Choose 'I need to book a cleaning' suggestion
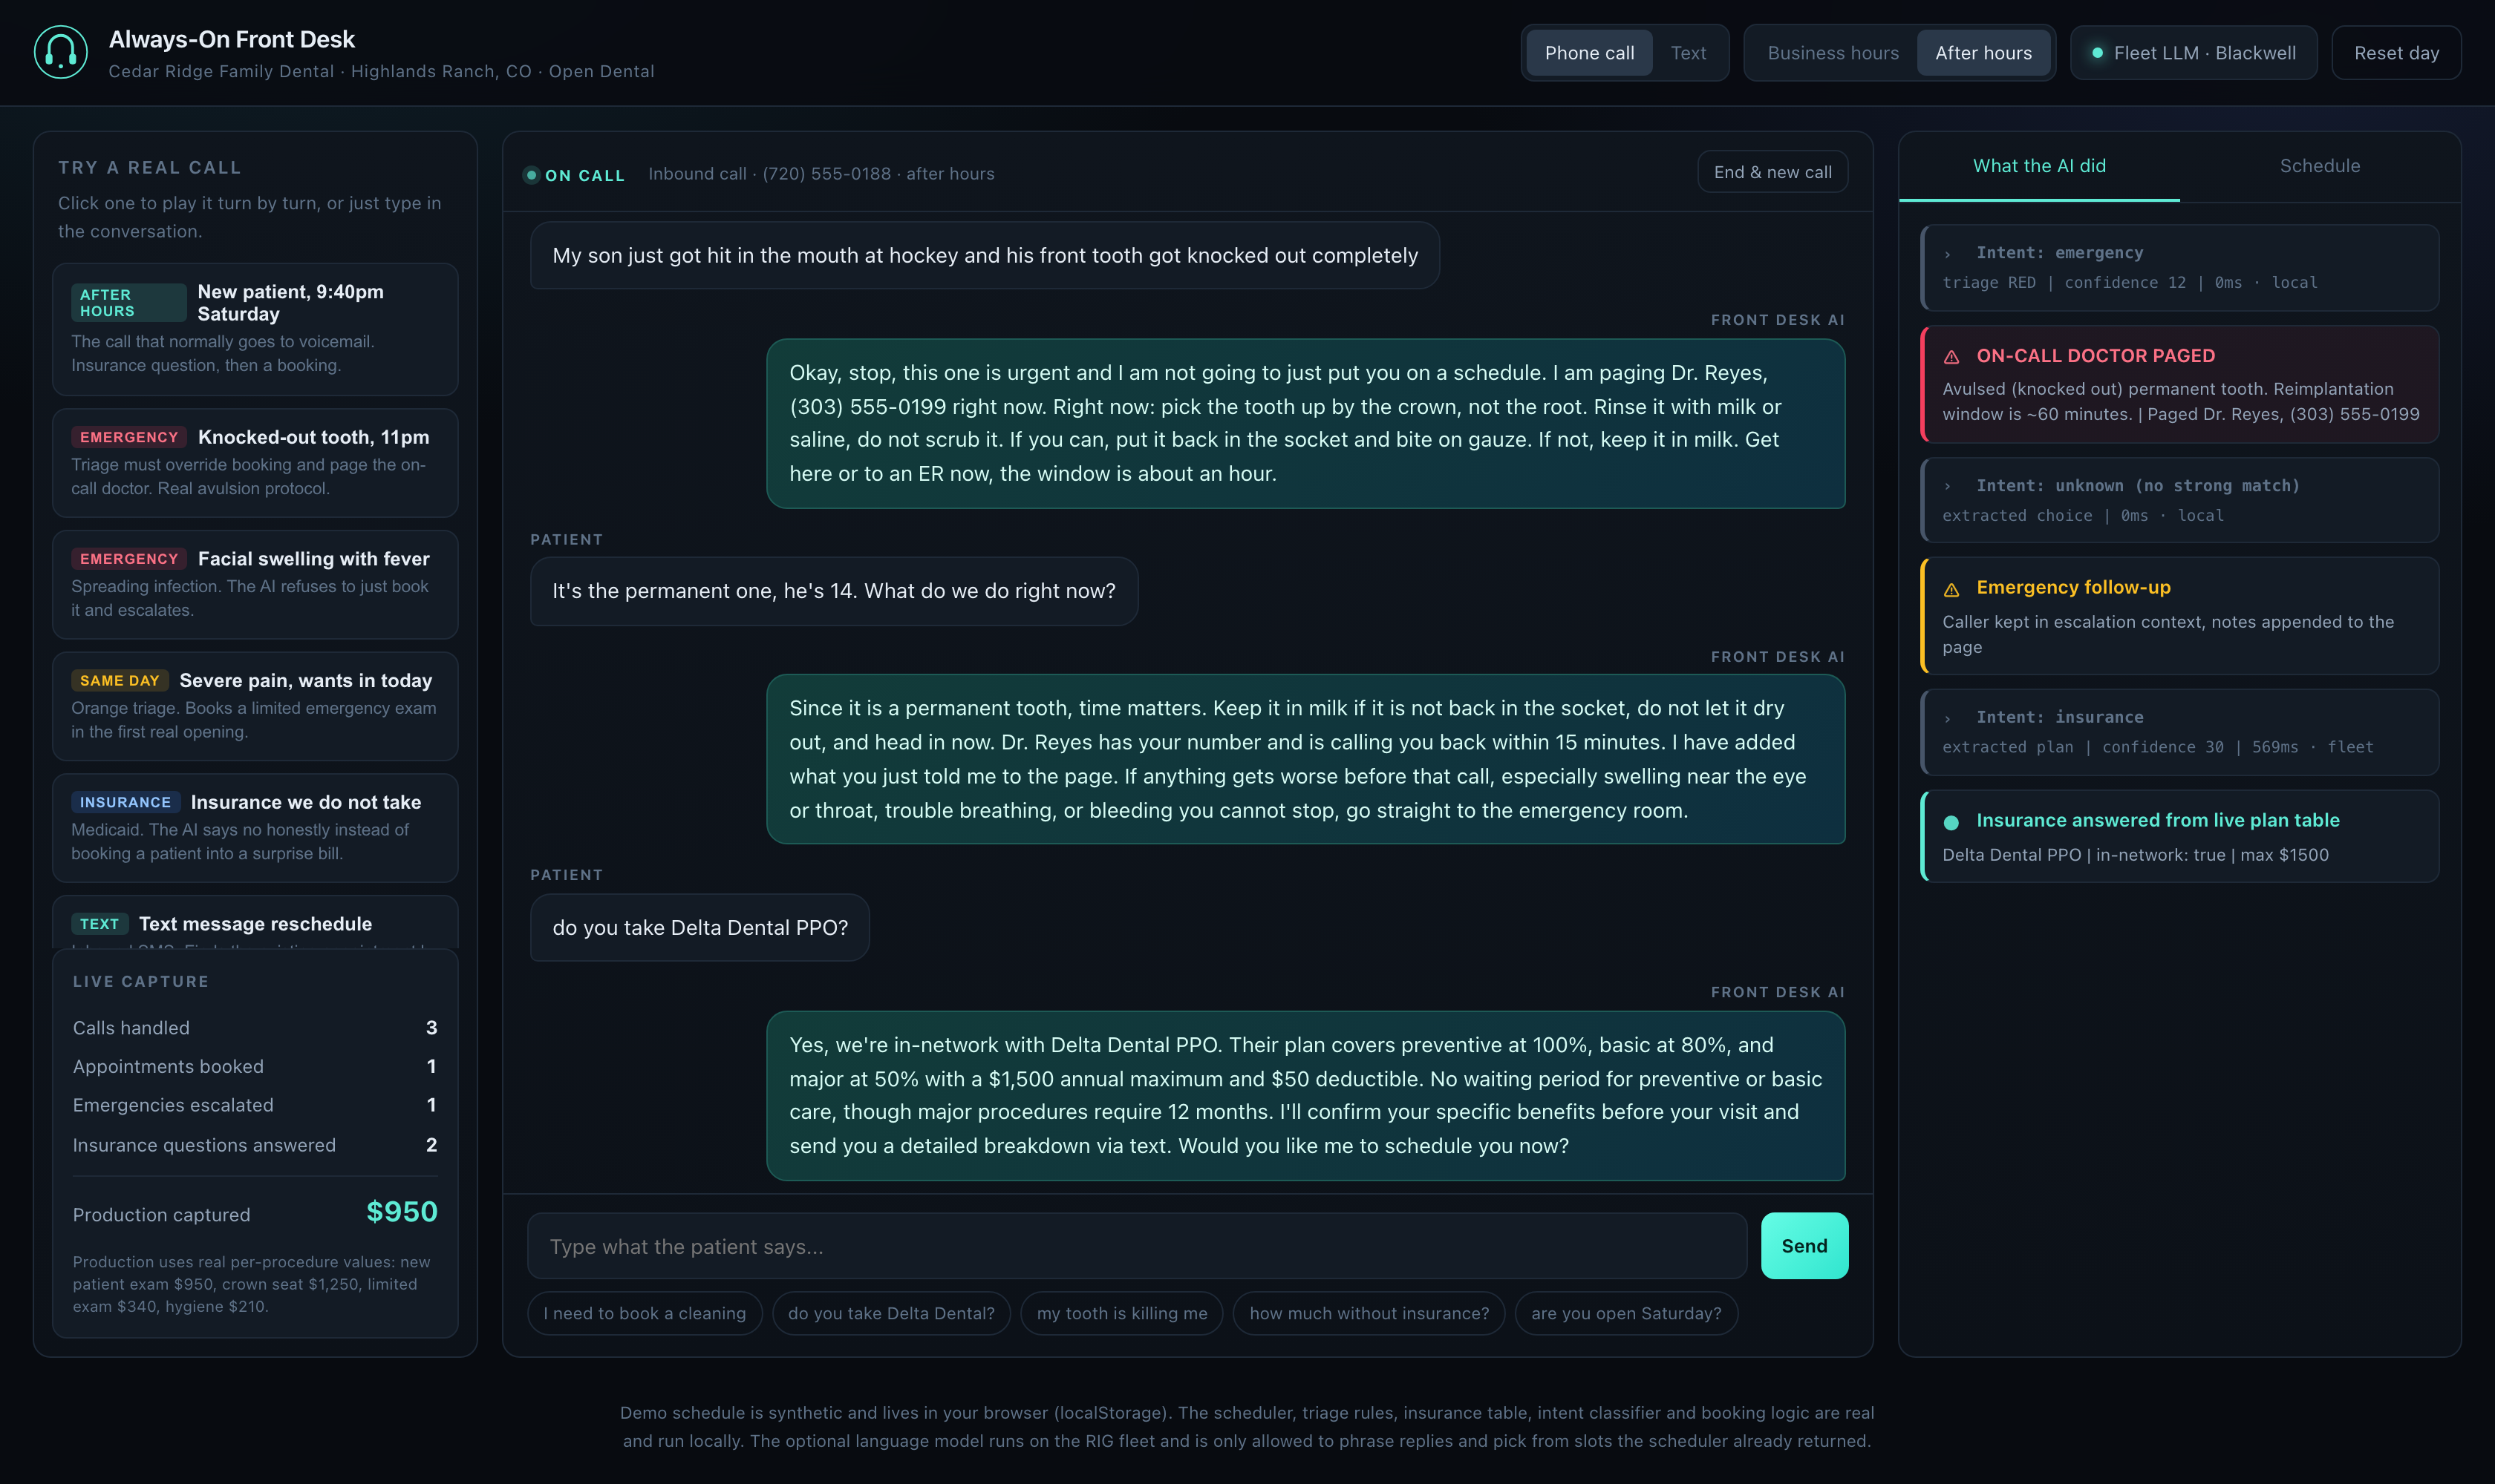Viewport: 2495px width, 1484px height. [645, 1313]
